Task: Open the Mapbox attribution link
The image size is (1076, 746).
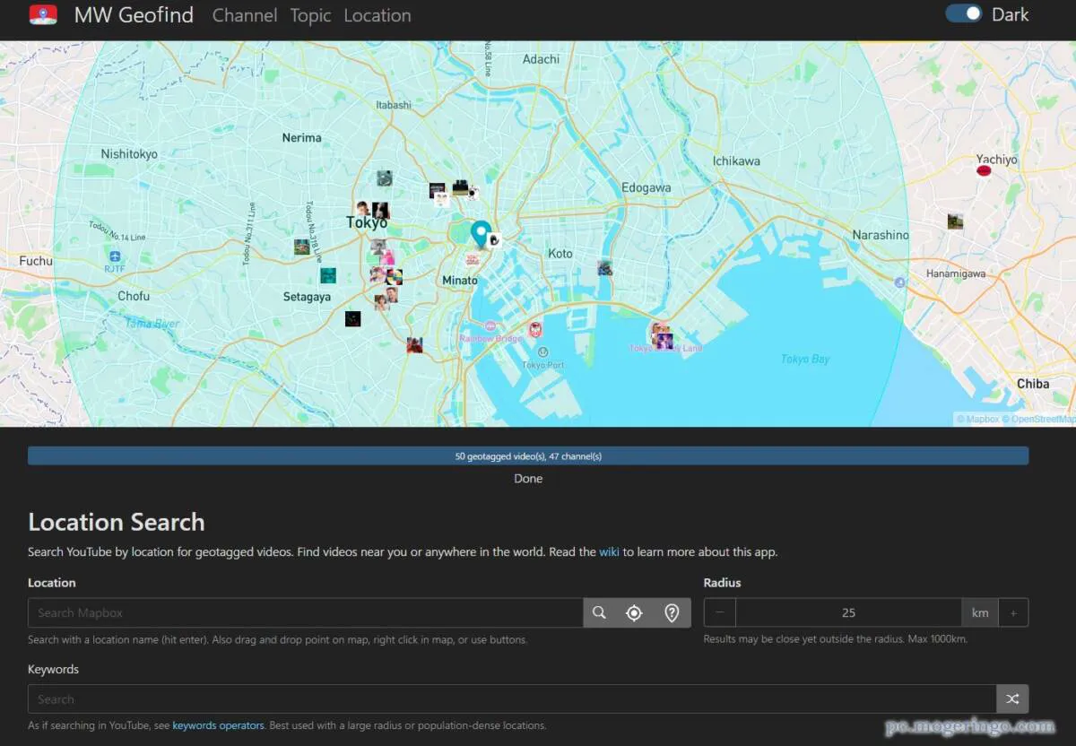Action: pos(977,419)
